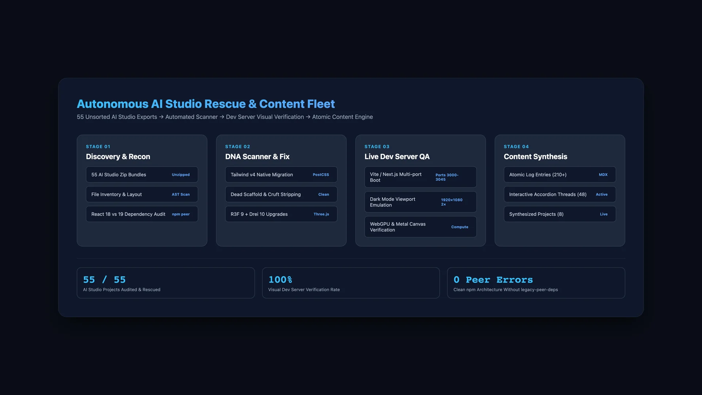Screen dimensions: 702x395
Task: Click the '0 Peer Errors' metric
Action: tap(493, 280)
